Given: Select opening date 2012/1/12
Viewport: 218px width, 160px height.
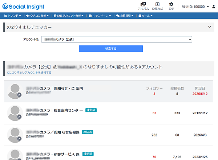Looking at the screenshot, I should (x=200, y=113).
